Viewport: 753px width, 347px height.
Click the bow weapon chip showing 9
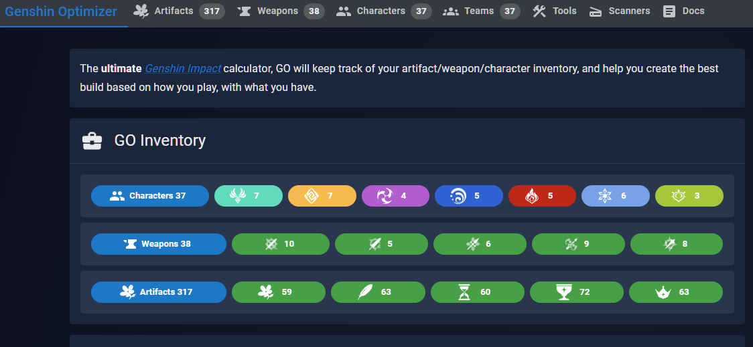(x=578, y=244)
